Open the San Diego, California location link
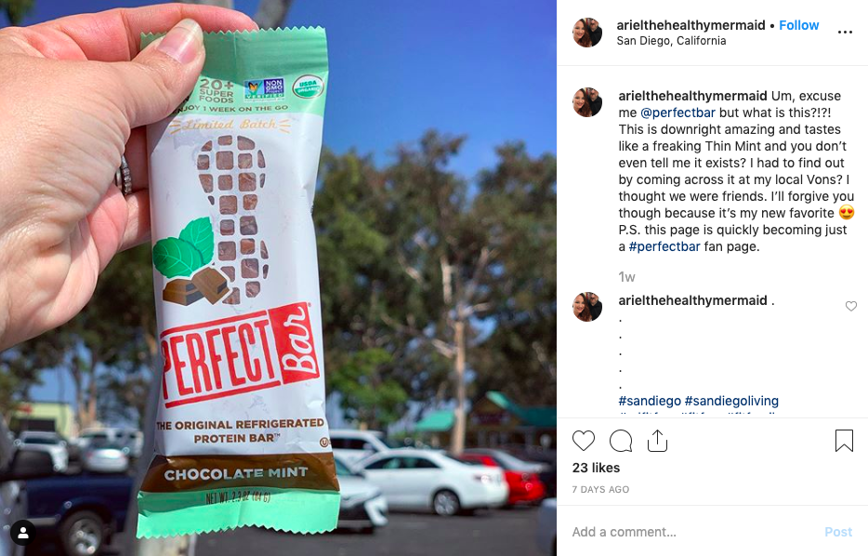This screenshot has height=556, width=868. 671,41
